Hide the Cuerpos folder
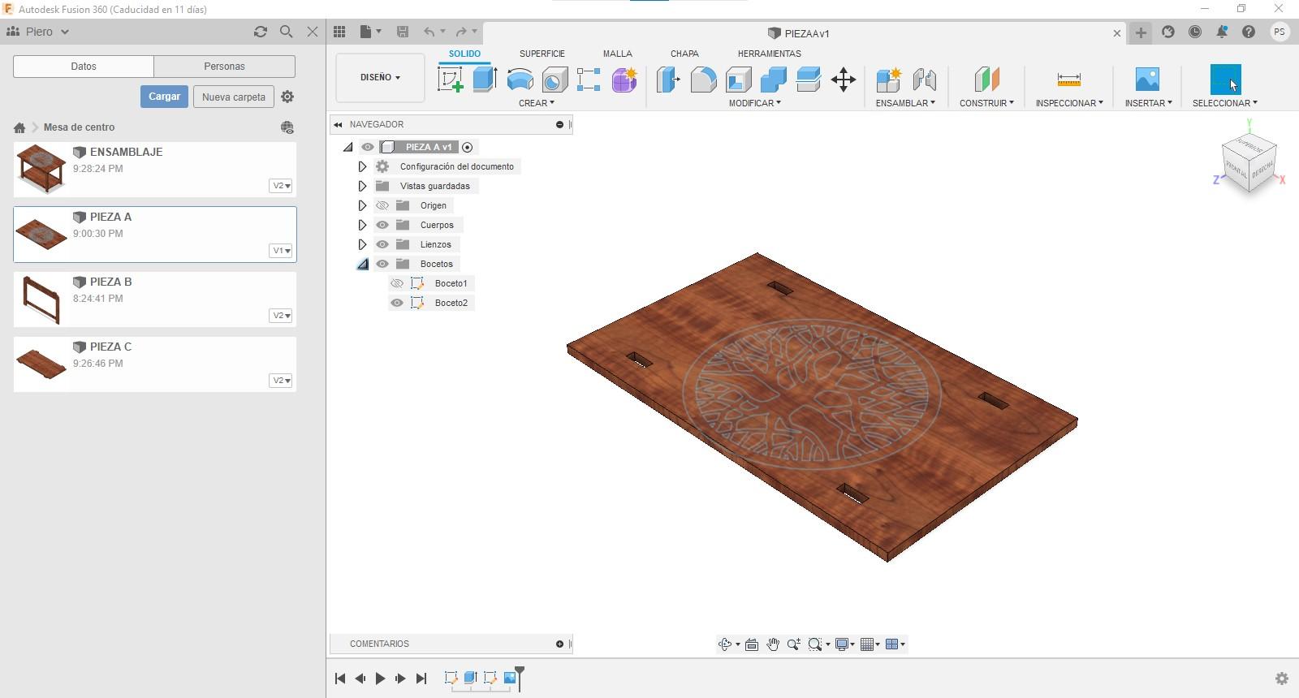Image resolution: width=1299 pixels, height=698 pixels. coord(382,225)
